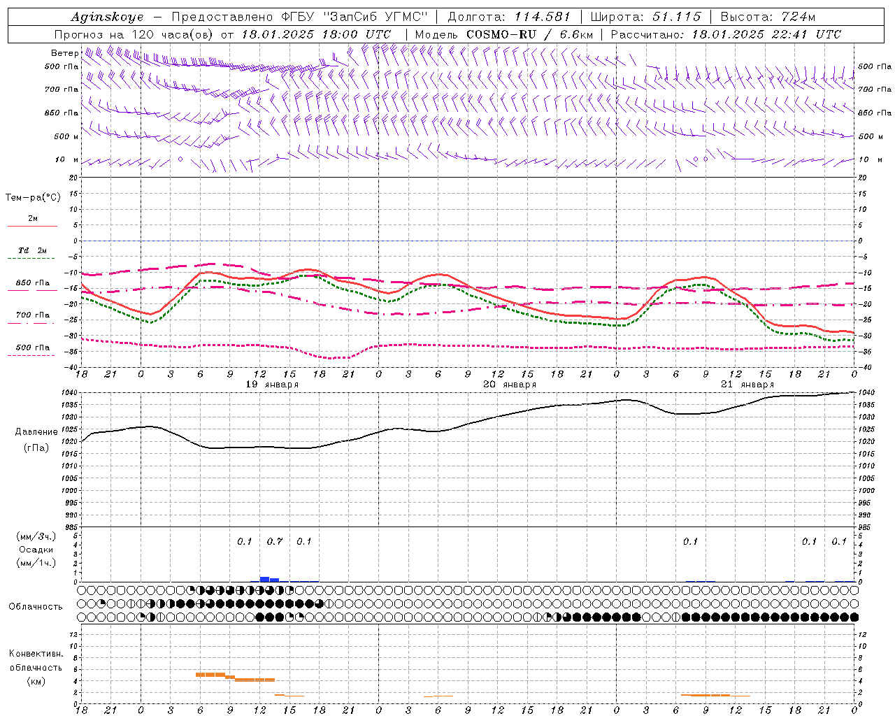Select the 500 гПа temperature legend entry

point(32,348)
